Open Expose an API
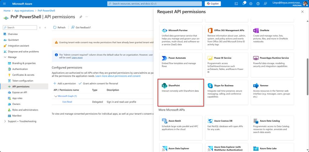Screen dimensions: 309x152 19,92
